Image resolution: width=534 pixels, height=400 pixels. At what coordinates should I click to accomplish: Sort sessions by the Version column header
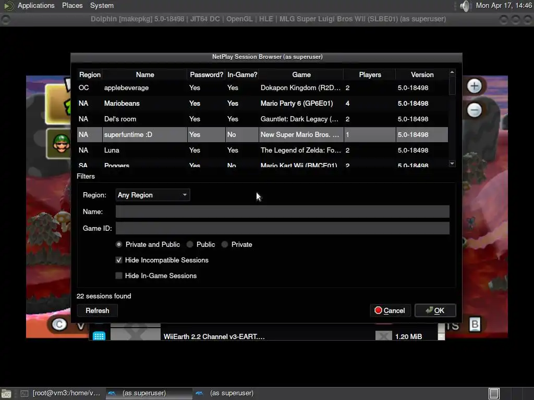point(422,74)
